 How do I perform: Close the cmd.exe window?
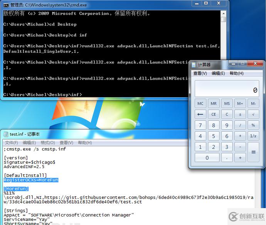[219, 3]
